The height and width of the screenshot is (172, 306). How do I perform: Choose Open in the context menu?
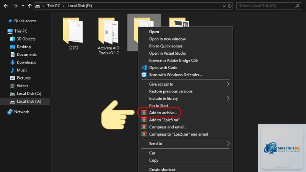154,32
